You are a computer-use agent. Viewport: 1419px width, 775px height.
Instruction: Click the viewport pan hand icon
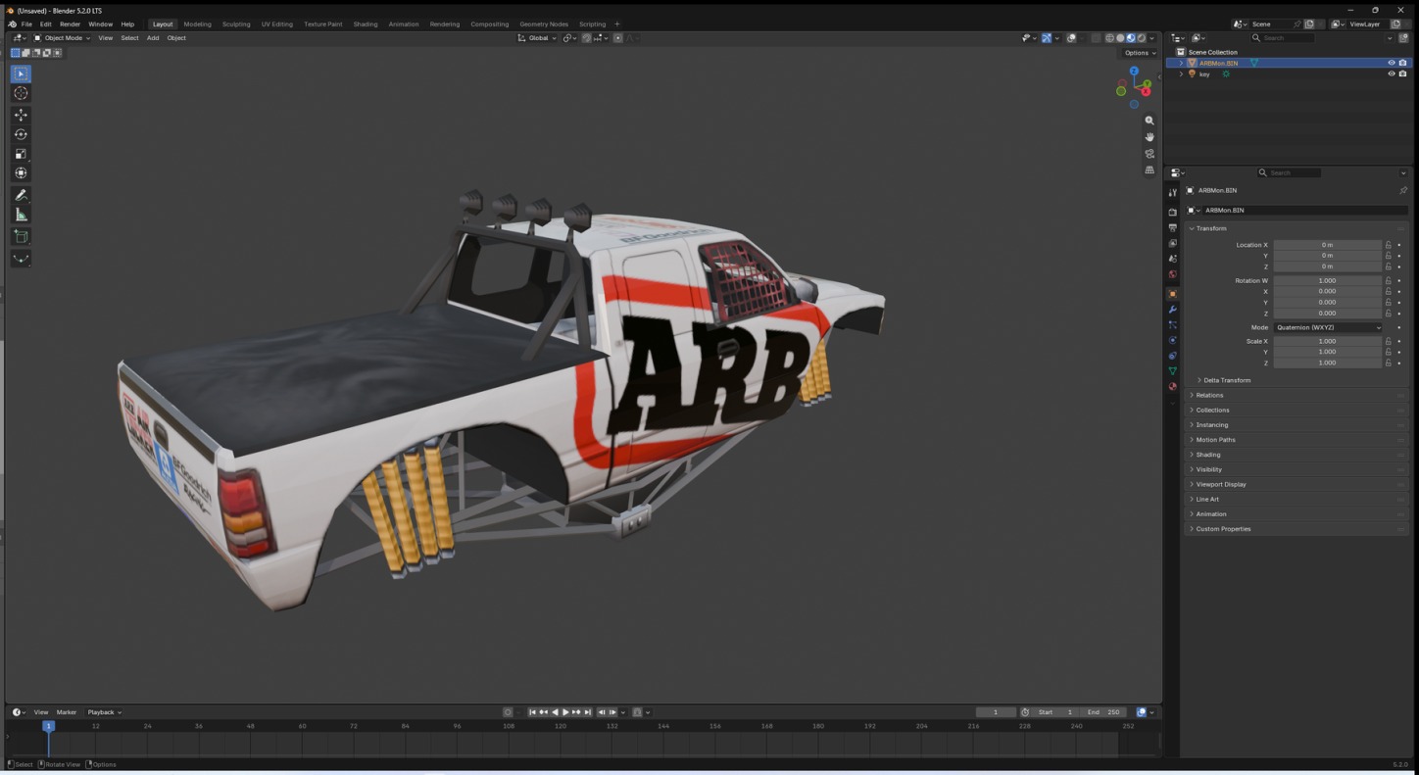pyautogui.click(x=1150, y=137)
